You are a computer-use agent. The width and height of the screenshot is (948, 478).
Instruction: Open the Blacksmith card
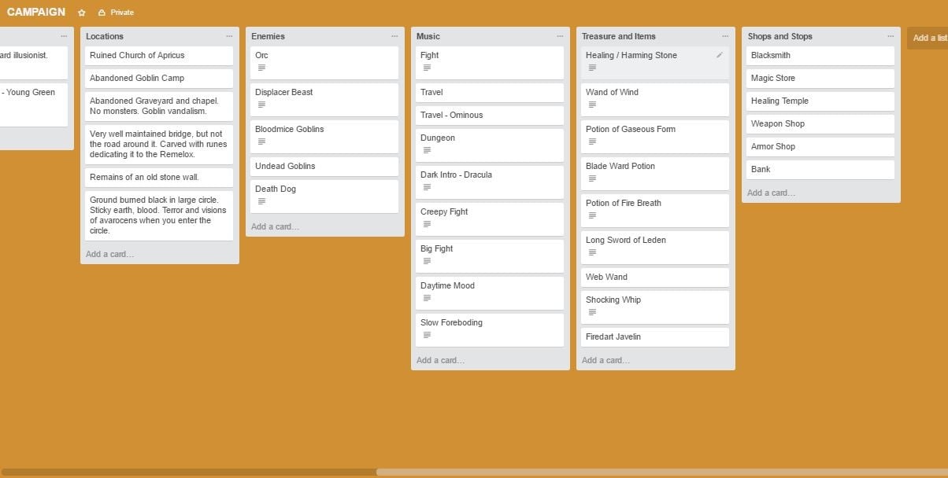pyautogui.click(x=820, y=56)
